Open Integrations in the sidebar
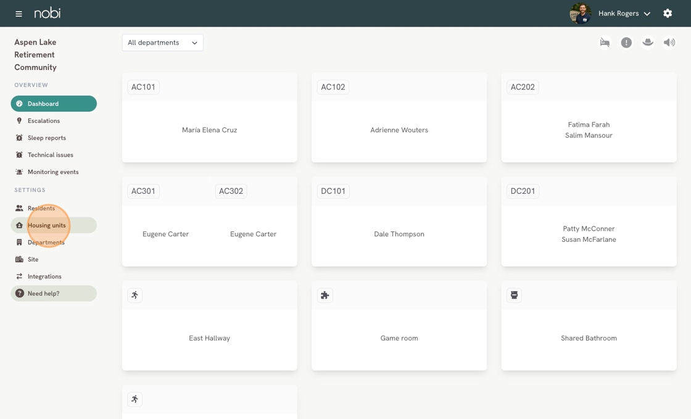Viewport: 691px width, 419px height. coord(44,276)
